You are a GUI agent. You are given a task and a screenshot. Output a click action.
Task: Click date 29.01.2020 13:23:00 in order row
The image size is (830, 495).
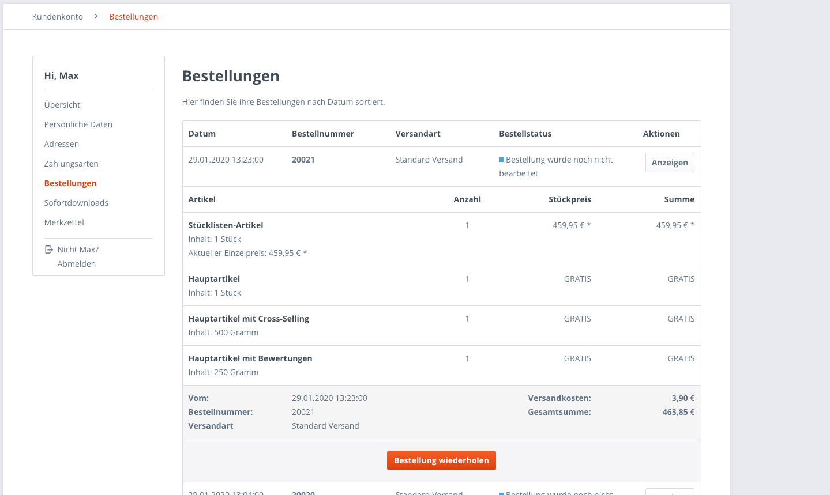coord(226,160)
